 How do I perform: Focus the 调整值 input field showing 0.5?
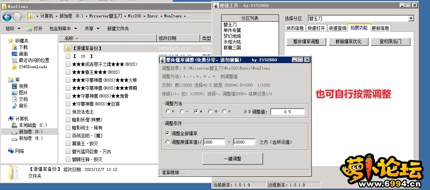pyautogui.click(x=287, y=112)
